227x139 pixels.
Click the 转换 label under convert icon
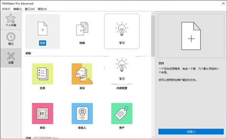coord(82,43)
